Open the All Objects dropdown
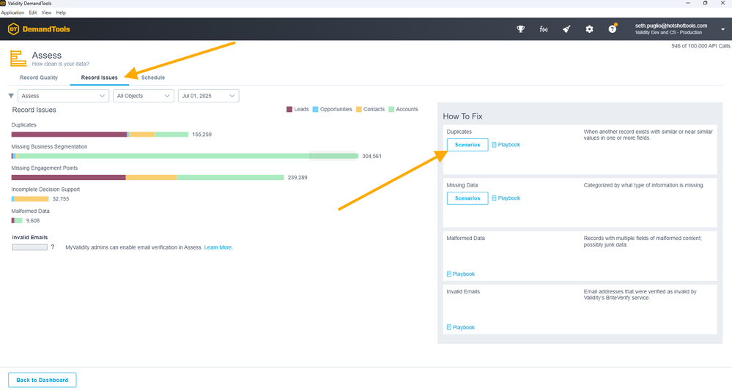Screen dimensions: 732x390 pos(144,96)
